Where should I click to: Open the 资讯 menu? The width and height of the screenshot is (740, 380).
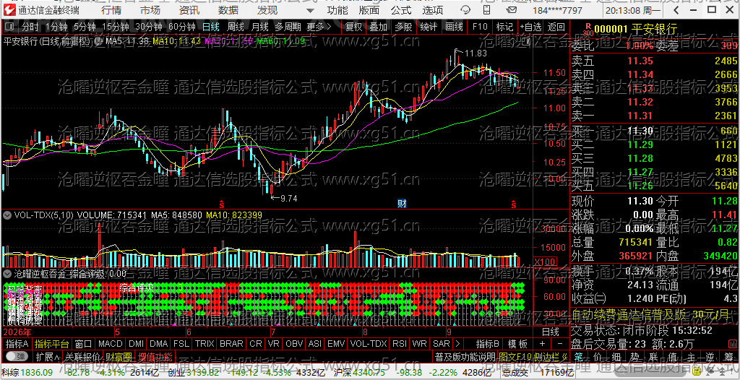pos(189,10)
